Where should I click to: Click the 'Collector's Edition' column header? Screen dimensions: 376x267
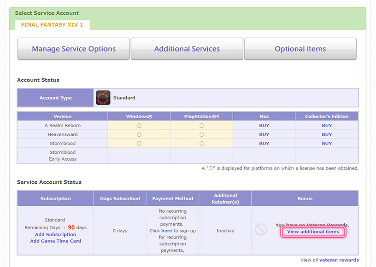click(327, 116)
